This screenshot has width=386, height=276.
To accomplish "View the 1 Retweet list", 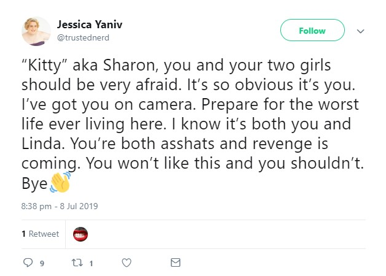I will (x=41, y=234).
